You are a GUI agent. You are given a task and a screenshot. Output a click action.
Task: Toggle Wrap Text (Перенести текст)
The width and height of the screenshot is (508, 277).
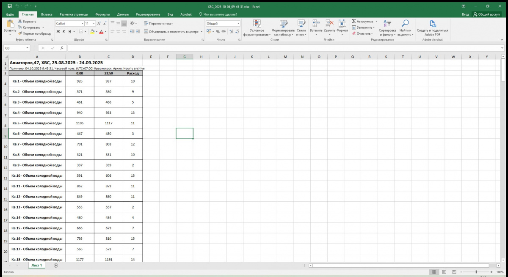click(x=158, y=24)
